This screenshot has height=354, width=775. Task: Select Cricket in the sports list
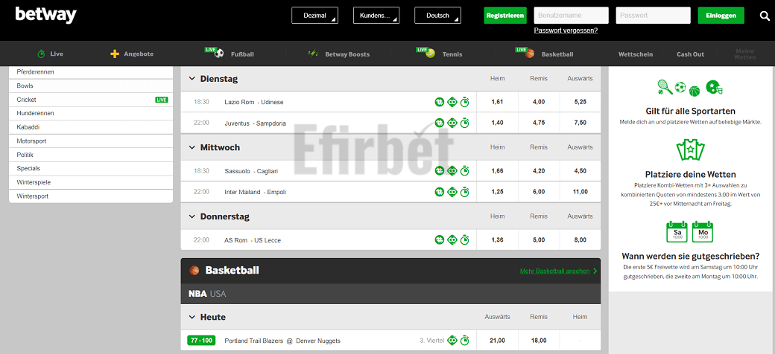(x=91, y=100)
